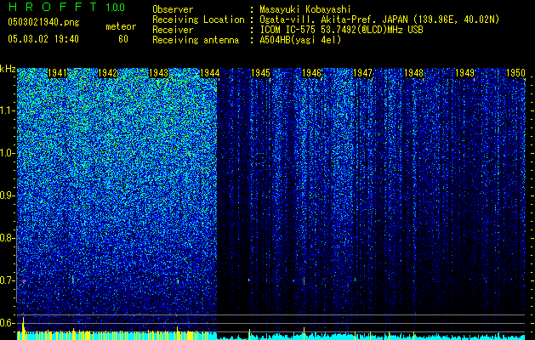Click the 'Receiving antenna' label
The height and width of the screenshot is (340, 535).
click(x=196, y=40)
